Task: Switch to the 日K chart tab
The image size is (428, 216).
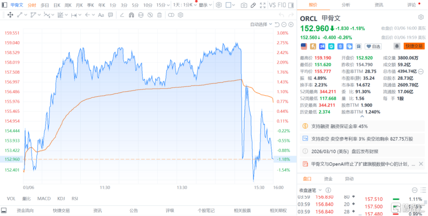Action: coord(57,5)
